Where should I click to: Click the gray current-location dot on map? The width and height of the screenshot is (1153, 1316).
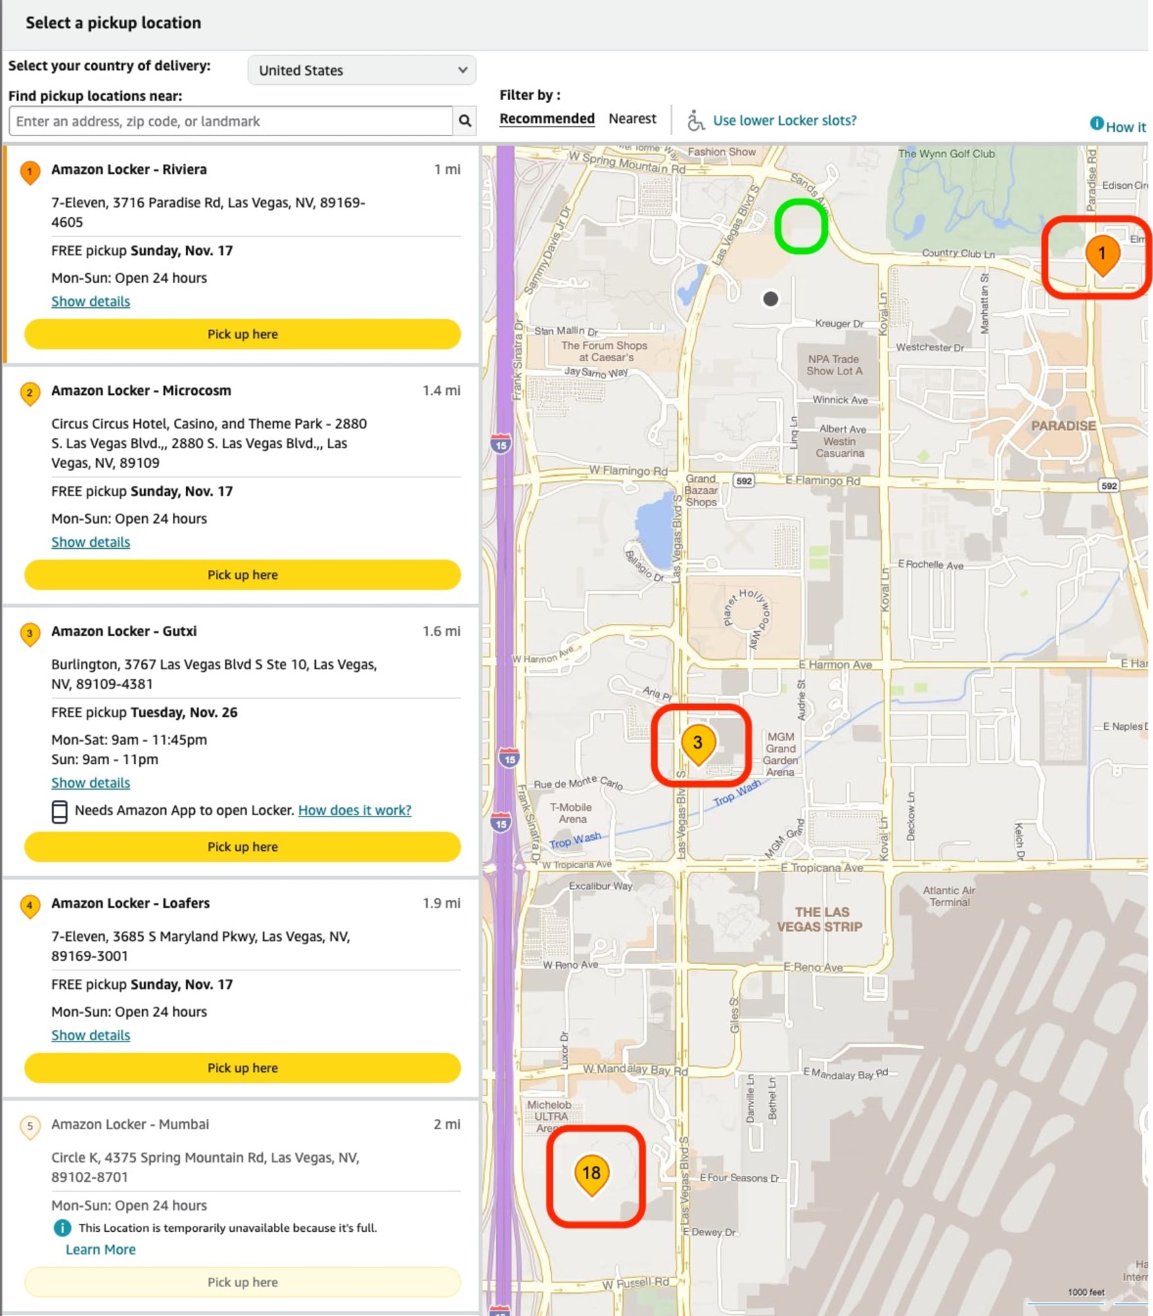coord(770,299)
